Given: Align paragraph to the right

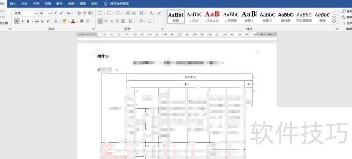Looking at the screenshot, I should [112, 21].
